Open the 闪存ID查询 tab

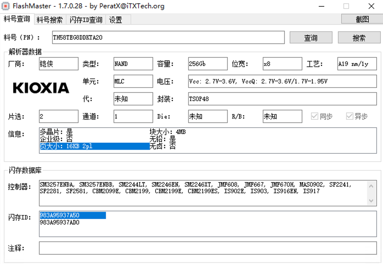tap(86, 20)
